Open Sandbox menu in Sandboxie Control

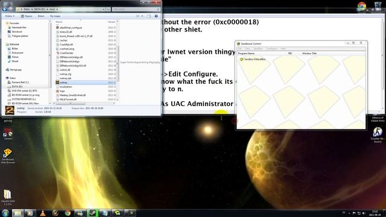258,49
